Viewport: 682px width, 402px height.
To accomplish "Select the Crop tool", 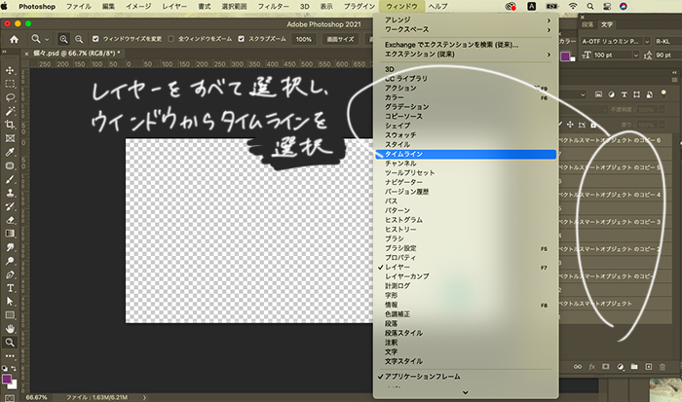I will coord(10,125).
